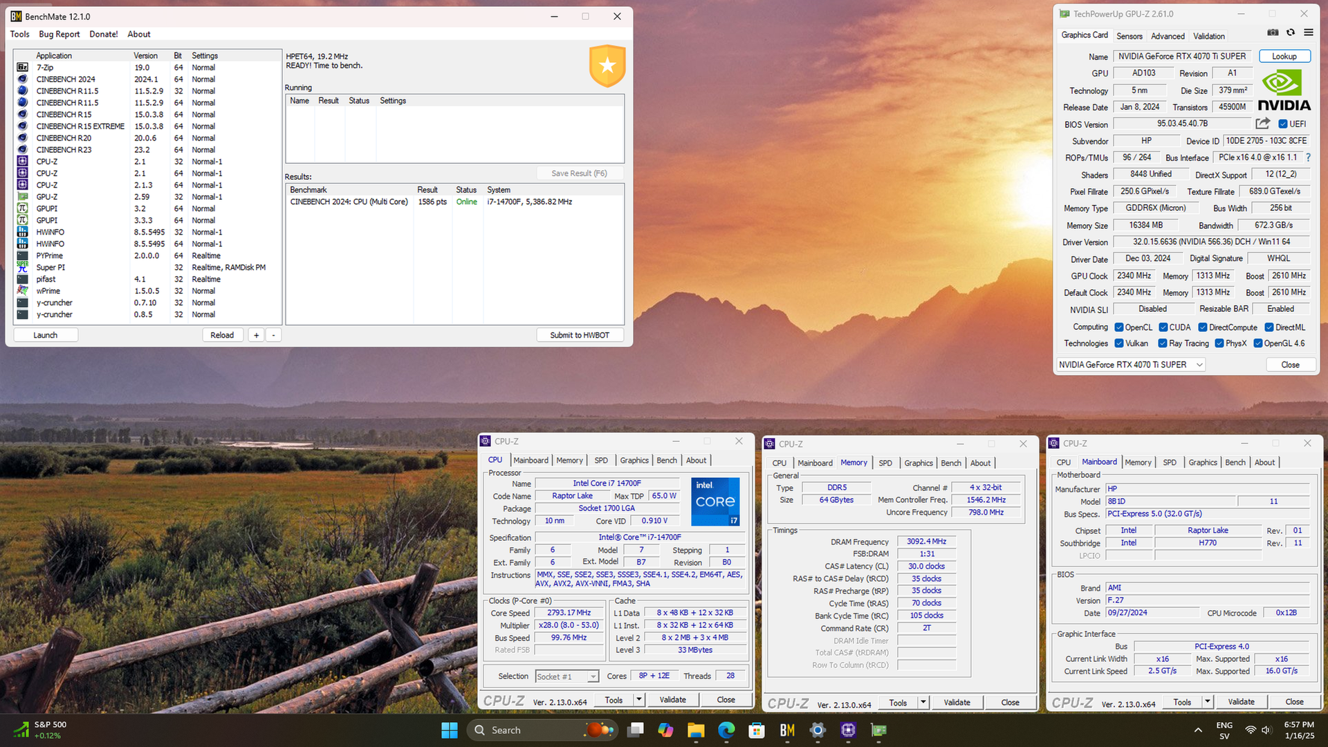The image size is (1328, 747).
Task: Click GPU-Z Close button
Action: point(1290,365)
